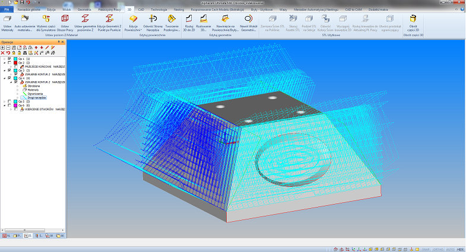This screenshot has width=466, height=252.
Task: Expand the Op 1 tree node
Action: point(4,59)
